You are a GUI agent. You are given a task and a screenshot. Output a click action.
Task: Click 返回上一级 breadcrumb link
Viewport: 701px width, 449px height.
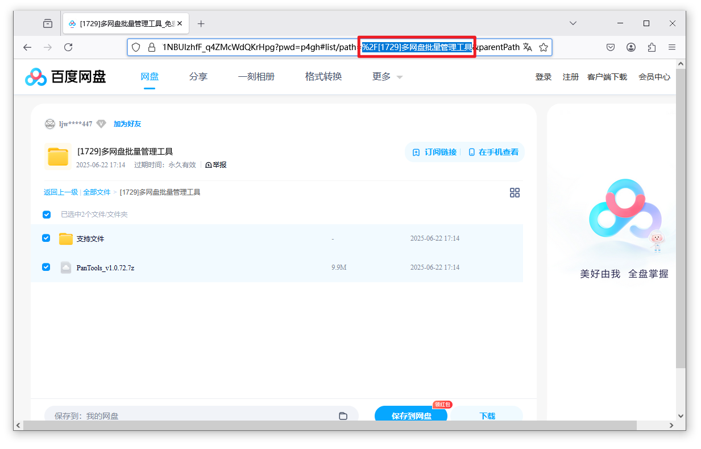61,192
